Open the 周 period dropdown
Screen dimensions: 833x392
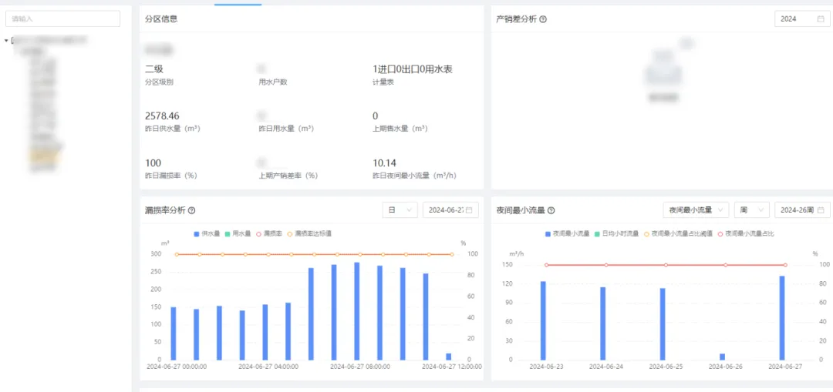(x=751, y=210)
